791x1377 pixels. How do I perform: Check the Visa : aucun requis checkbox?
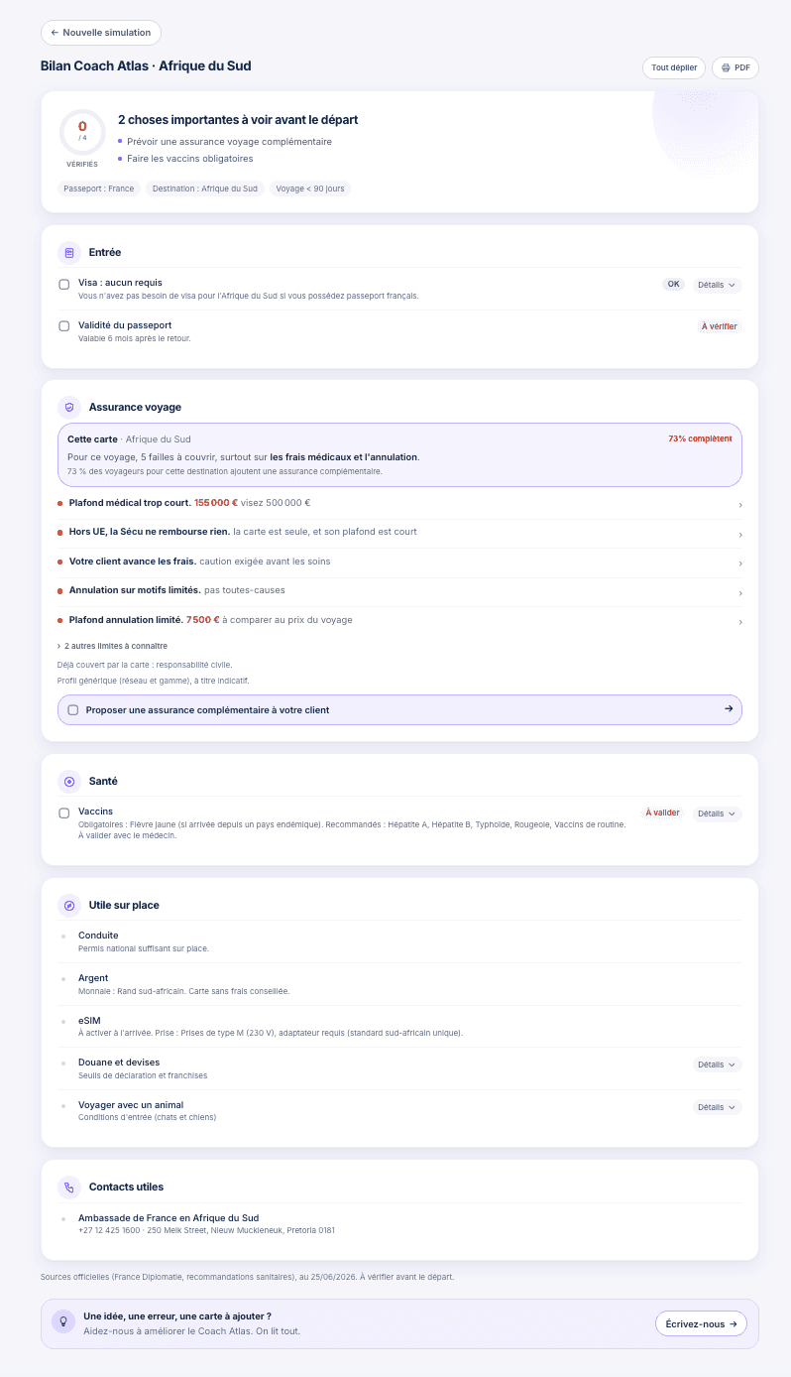point(64,285)
